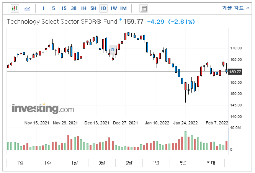Select the 1W weekly interval

point(113,8)
